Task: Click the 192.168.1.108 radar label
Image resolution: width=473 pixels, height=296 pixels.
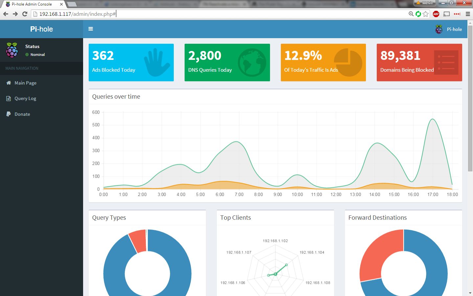Action: (318, 283)
